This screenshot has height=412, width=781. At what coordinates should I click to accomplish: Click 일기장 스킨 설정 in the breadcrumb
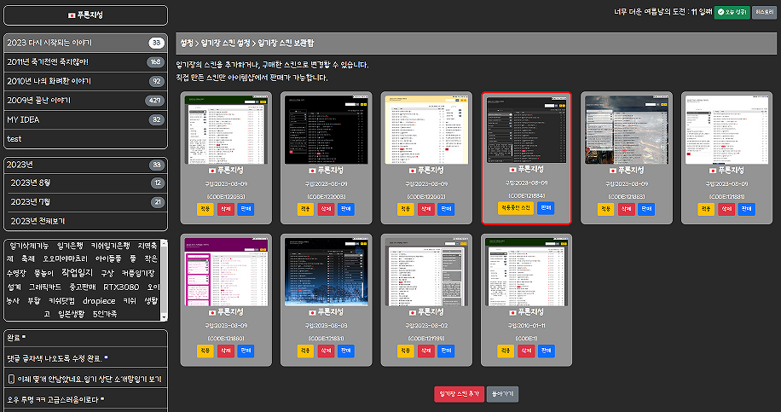click(x=226, y=42)
